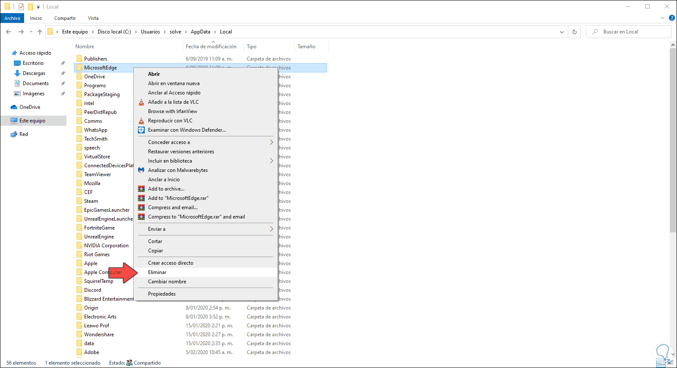677x368 pixels.
Task: Choose Abrir in the context menu
Action: tap(206, 74)
